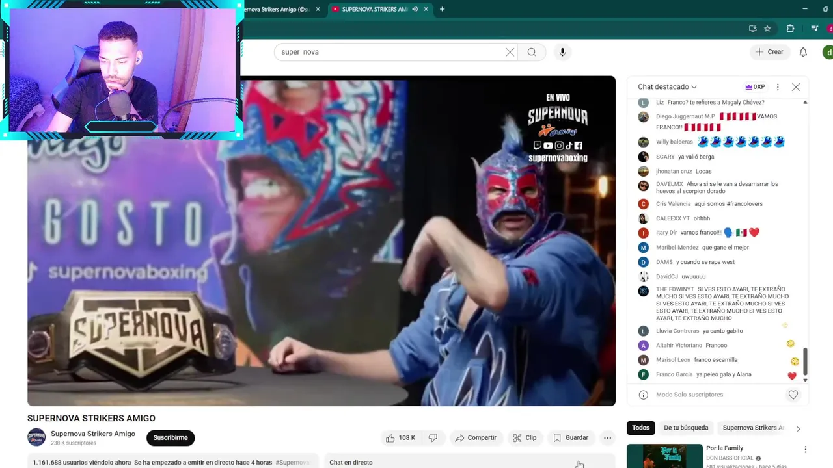Image resolution: width=833 pixels, height=468 pixels.
Task: Close the SUPERNOVA STRIKERS AMIGO tab
Action: [x=426, y=9]
